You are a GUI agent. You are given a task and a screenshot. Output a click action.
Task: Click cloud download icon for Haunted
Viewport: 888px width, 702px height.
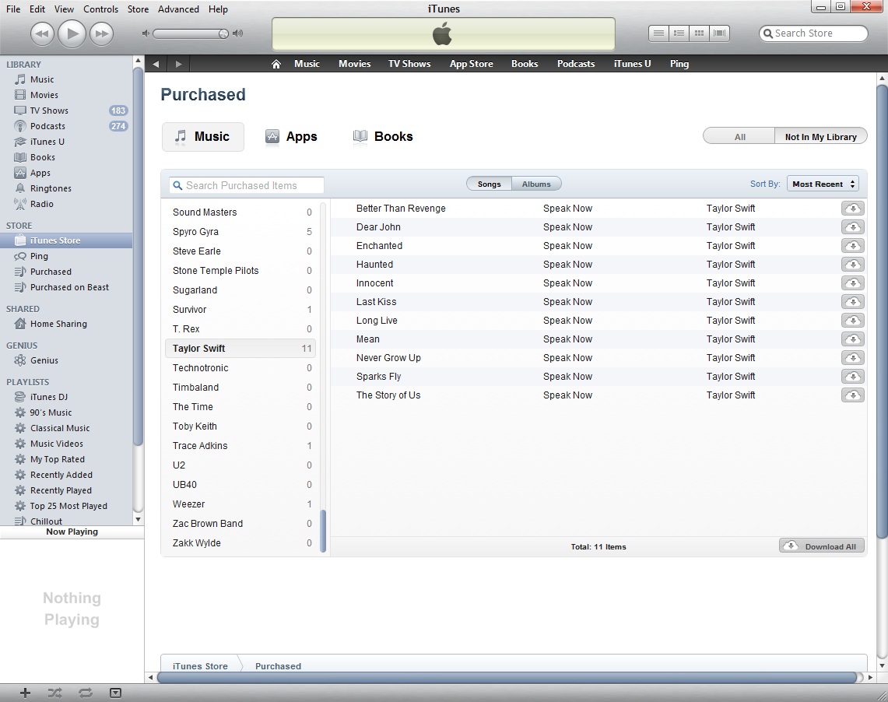(852, 265)
